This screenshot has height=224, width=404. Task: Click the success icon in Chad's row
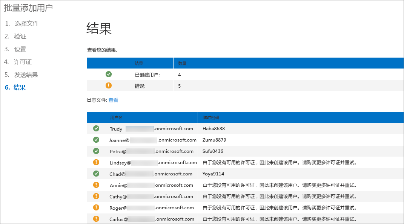[96, 174]
